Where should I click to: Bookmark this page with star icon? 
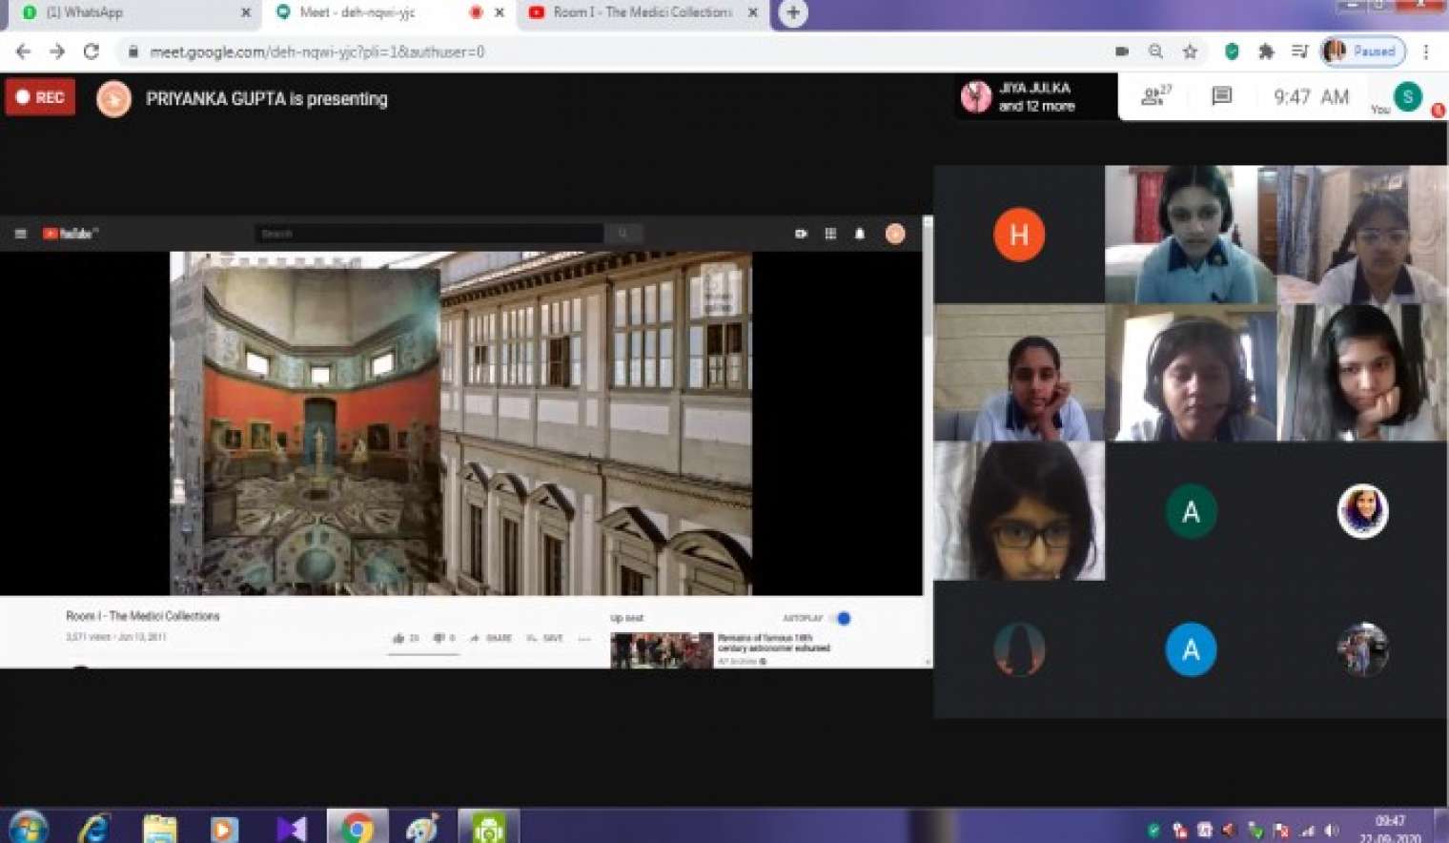click(1190, 51)
